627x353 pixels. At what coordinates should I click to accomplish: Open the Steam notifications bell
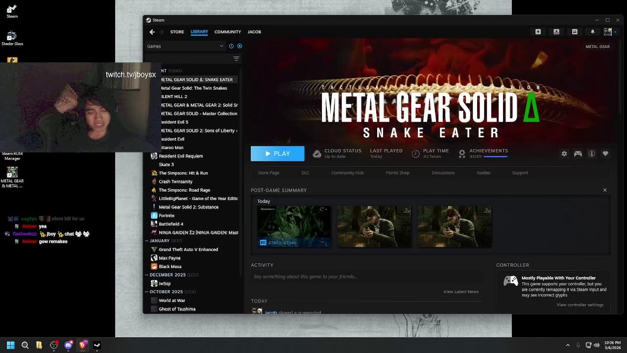click(592, 32)
